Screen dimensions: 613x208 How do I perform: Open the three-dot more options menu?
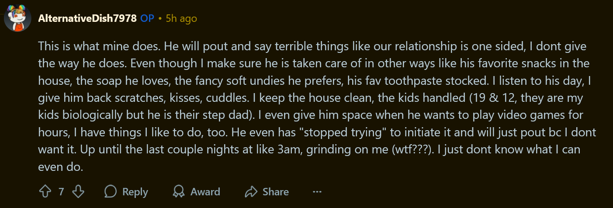pos(317,191)
